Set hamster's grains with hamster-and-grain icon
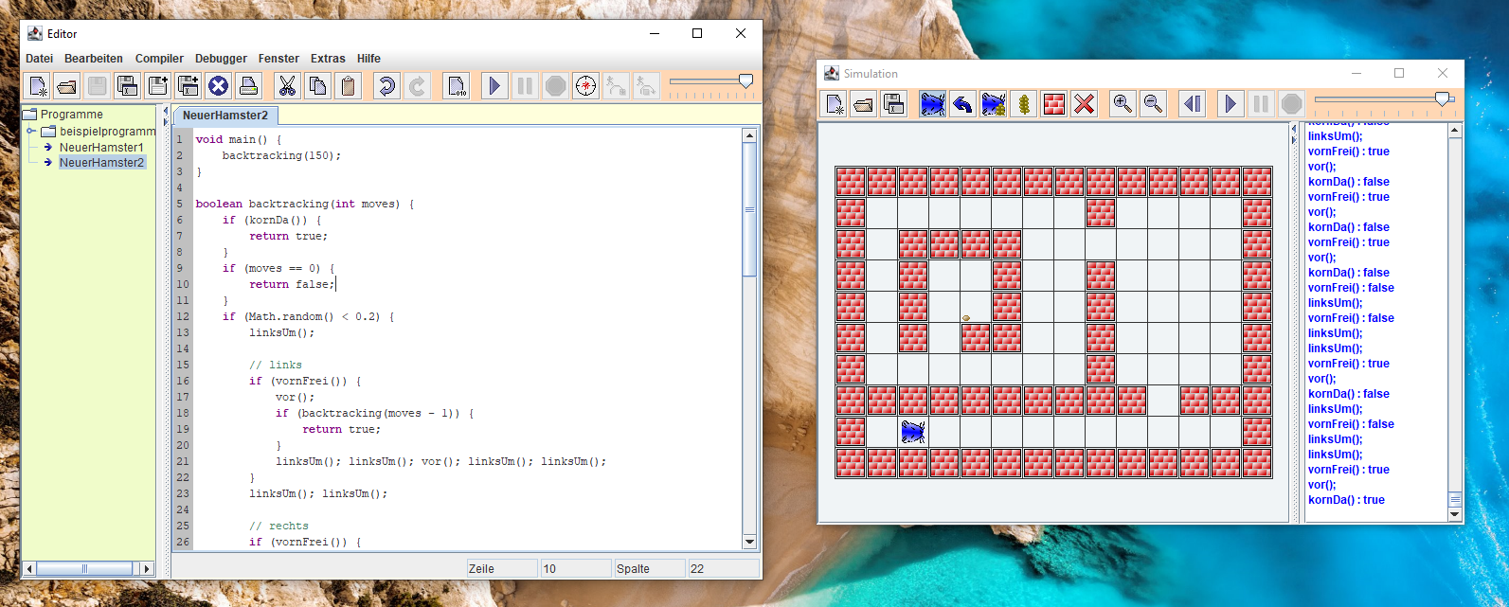 [994, 103]
